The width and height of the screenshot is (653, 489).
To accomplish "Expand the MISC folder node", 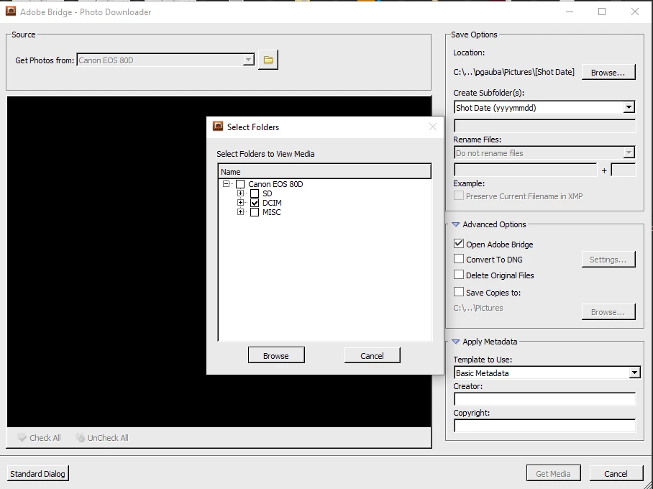I will pos(240,212).
